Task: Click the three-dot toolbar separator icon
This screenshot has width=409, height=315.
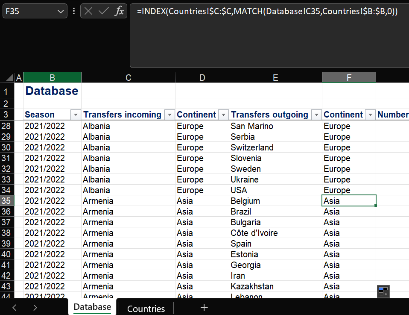Action: pyautogui.click(x=73, y=12)
